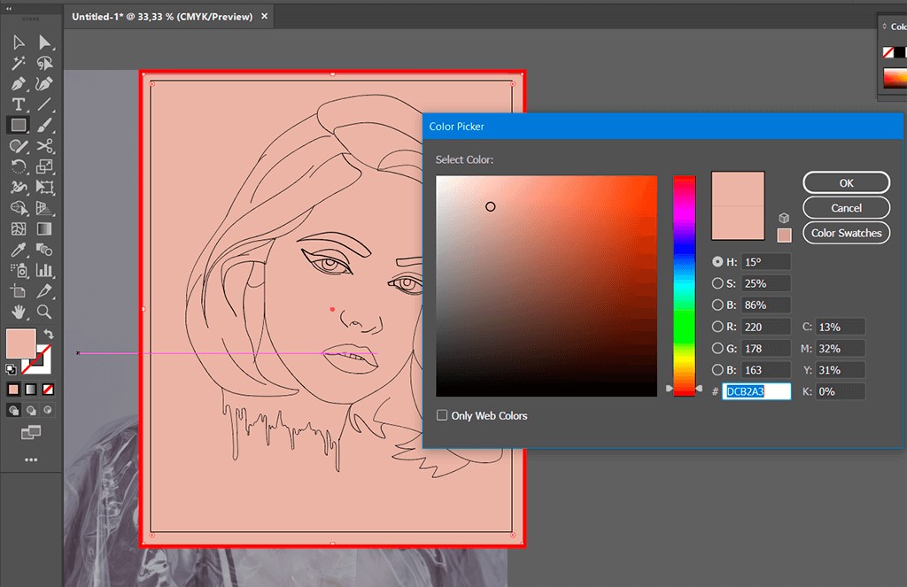Collapse the tools panel with double arrows
907x587 pixels.
point(9,7)
